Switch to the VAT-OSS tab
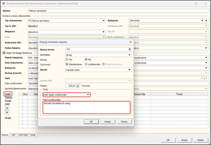This screenshot has width=211, height=145. coord(23,135)
